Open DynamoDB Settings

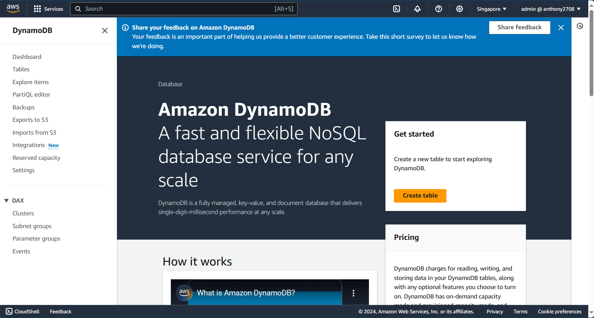pyautogui.click(x=24, y=170)
